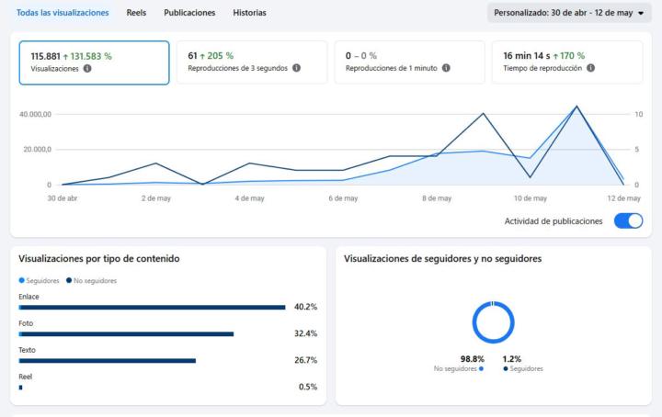Click the 1.2% Seguidores value
662x417 pixels.
pyautogui.click(x=512, y=359)
